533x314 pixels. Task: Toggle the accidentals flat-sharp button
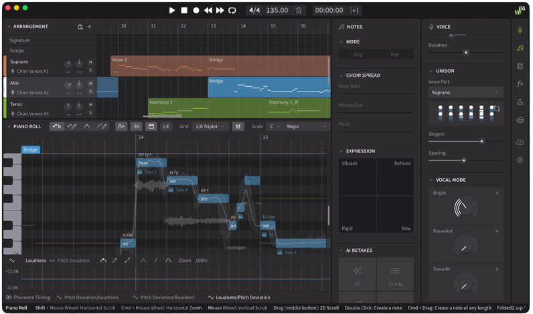click(x=166, y=126)
